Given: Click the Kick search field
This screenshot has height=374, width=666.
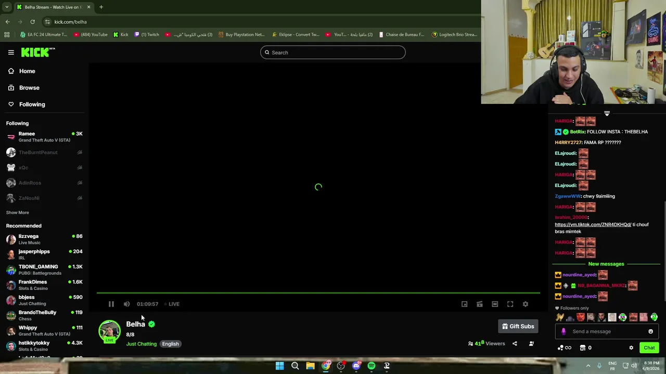Looking at the screenshot, I should pos(332,52).
